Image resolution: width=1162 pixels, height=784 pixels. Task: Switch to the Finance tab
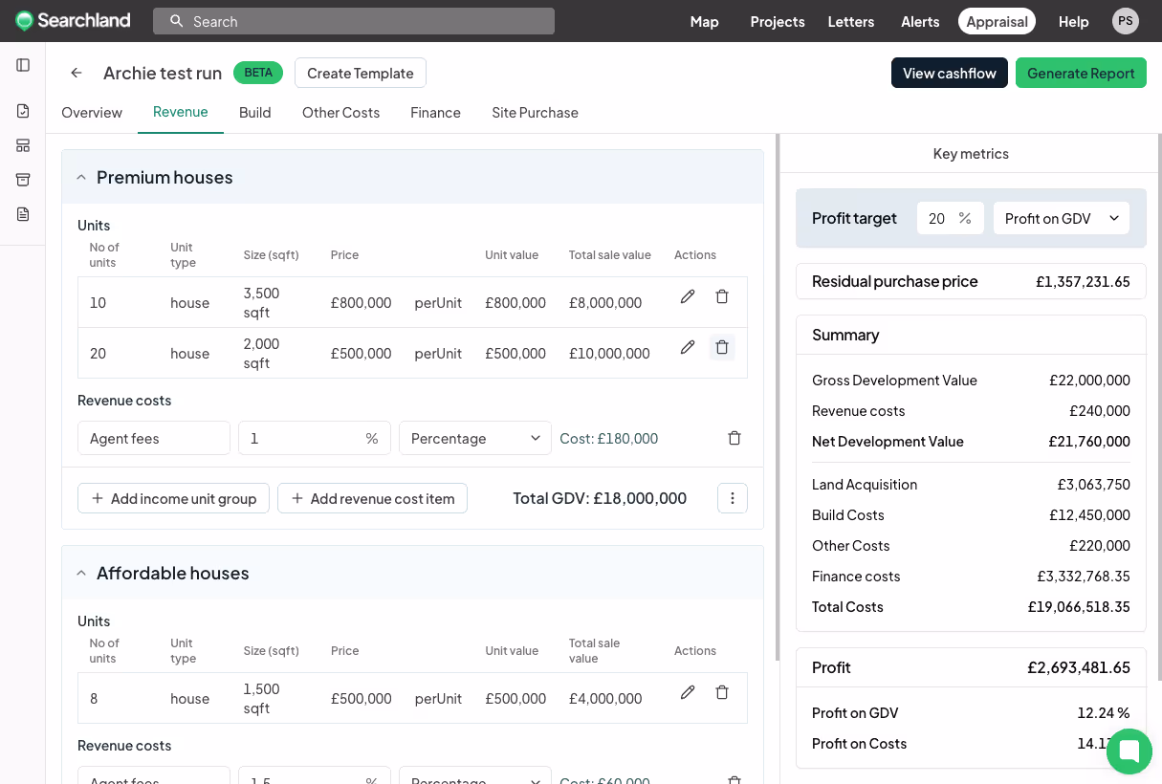(435, 113)
